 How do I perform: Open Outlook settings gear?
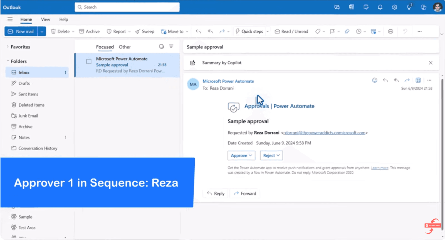[394, 7]
